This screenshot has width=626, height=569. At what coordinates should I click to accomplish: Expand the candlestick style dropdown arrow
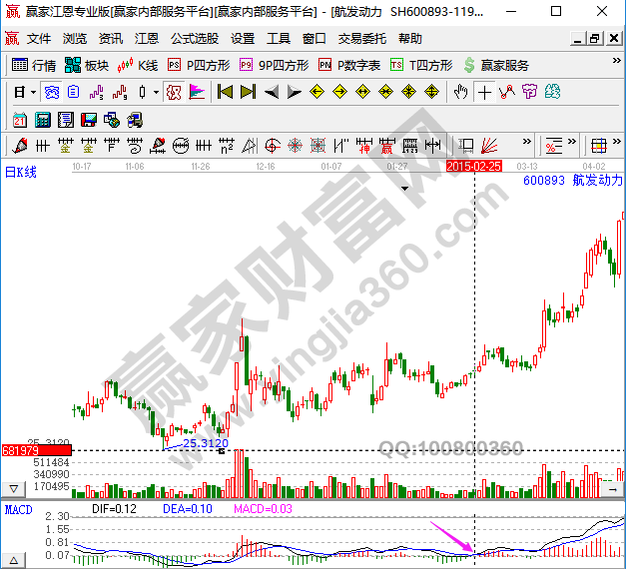pos(156,92)
